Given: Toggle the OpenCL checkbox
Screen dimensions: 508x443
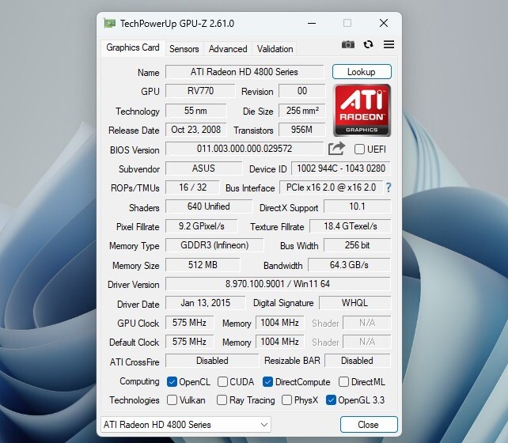Looking at the screenshot, I should tap(172, 382).
